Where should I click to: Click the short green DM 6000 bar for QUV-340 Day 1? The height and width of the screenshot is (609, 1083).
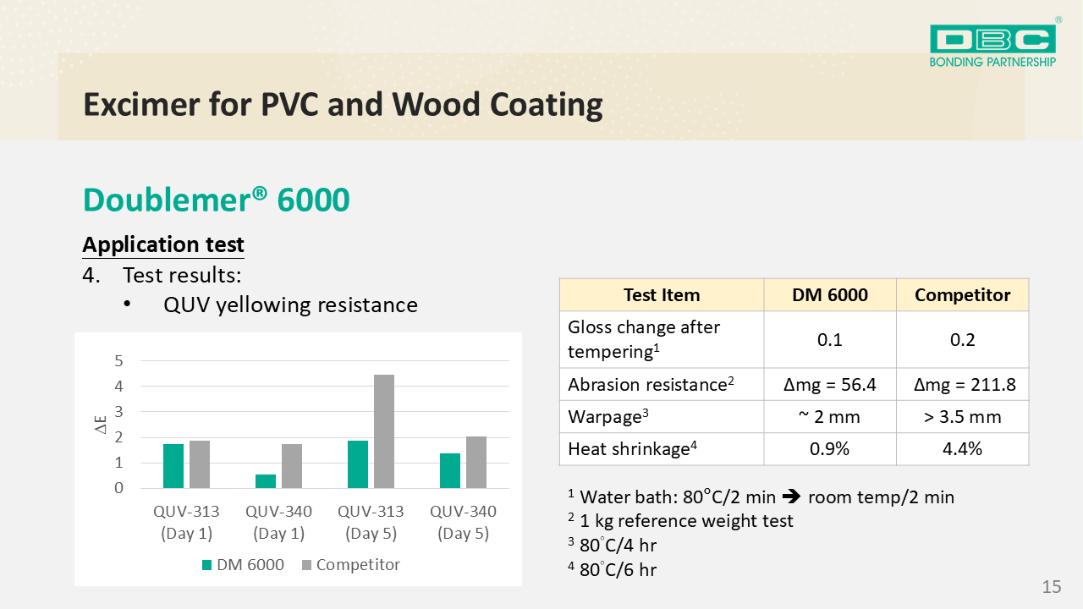point(266,480)
